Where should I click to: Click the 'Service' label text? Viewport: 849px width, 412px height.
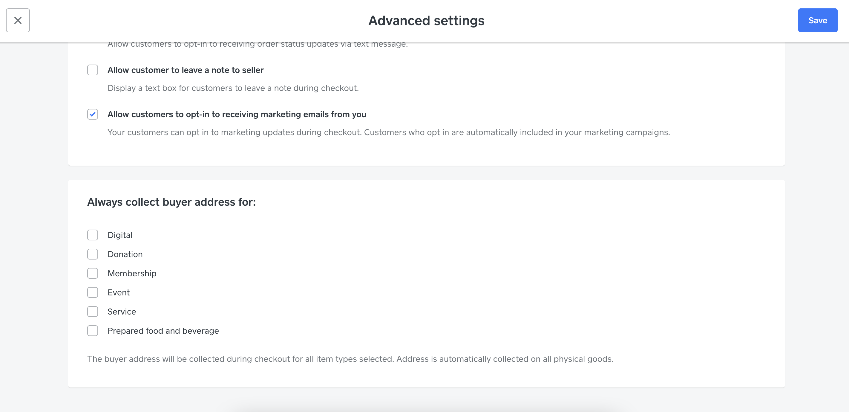[x=122, y=311]
